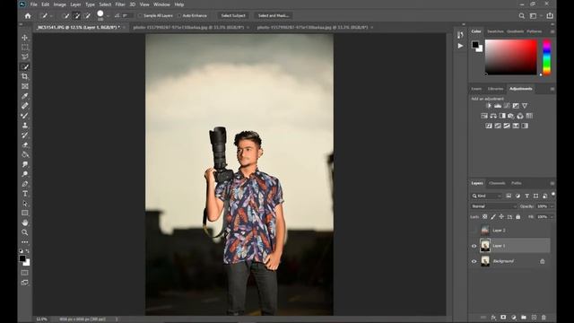Open the Fill slider dropdown
This screenshot has width=574, height=323.
pos(552,217)
